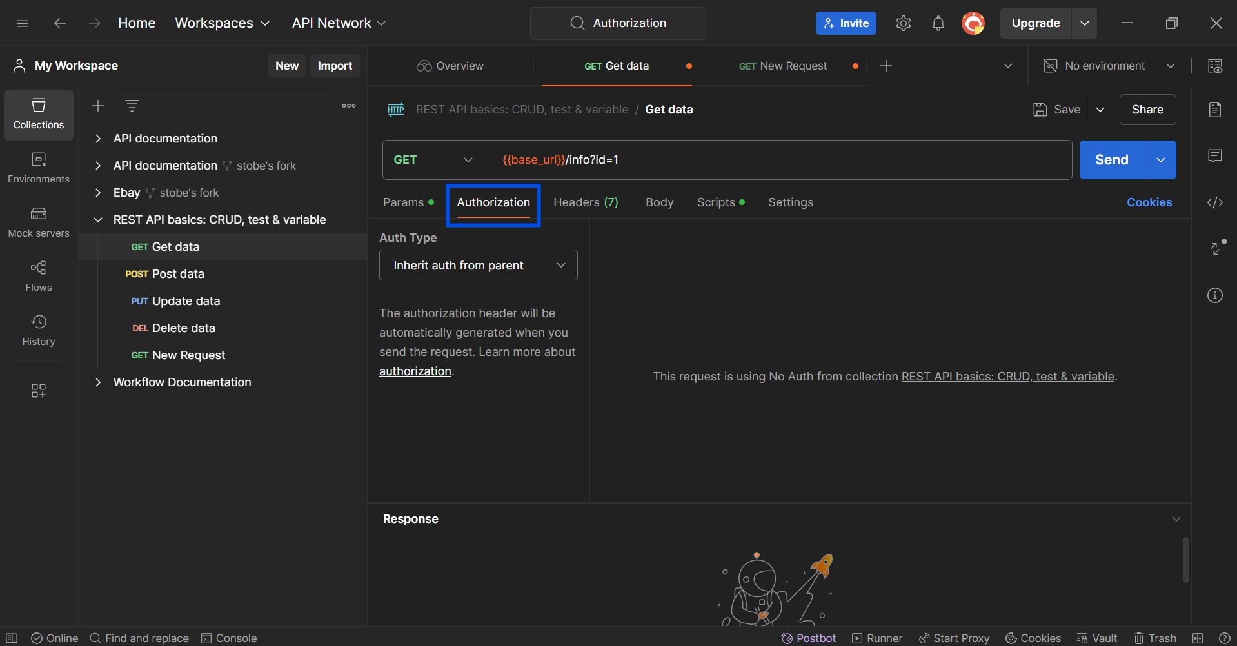Open the comments icon in right sidebar
The width and height of the screenshot is (1237, 646).
[x=1215, y=156]
